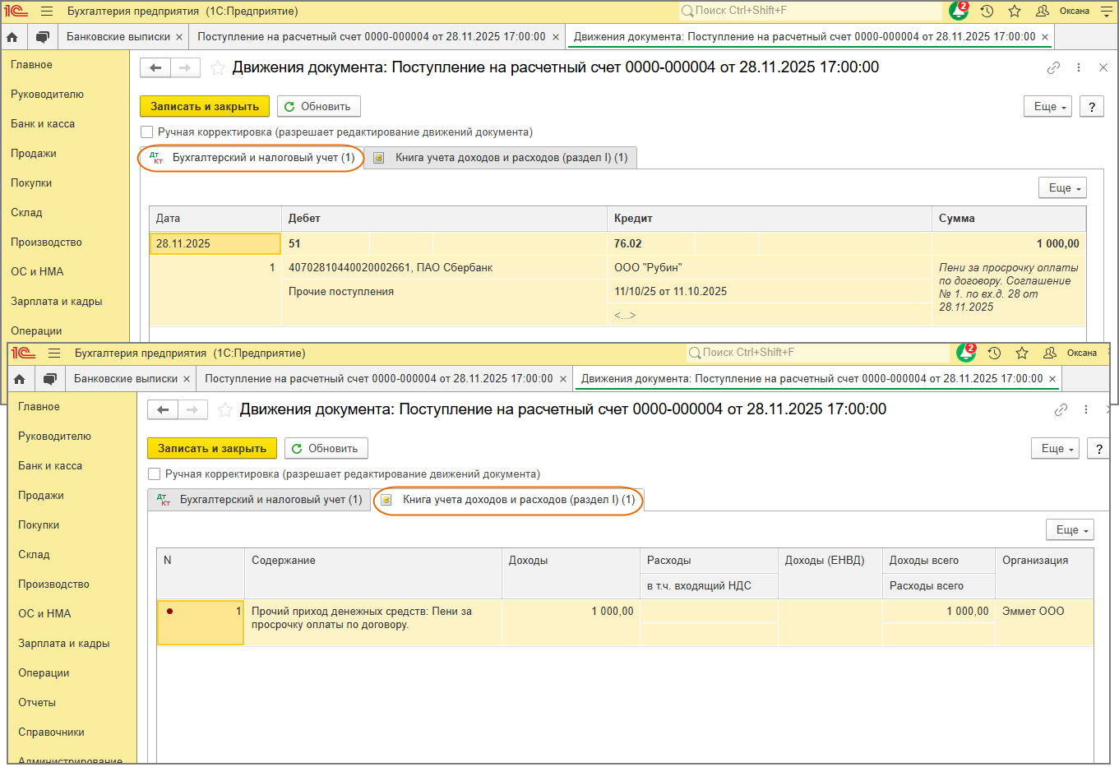
Task: Click the forward arrow in lower window form
Action: pyautogui.click(x=192, y=409)
